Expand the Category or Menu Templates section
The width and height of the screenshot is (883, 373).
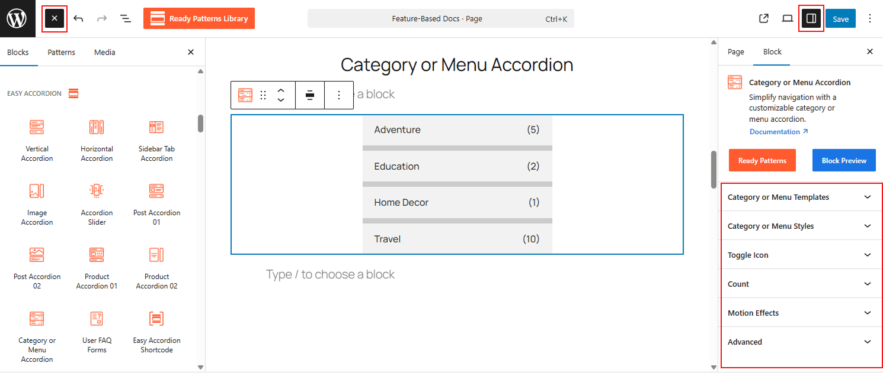tap(801, 197)
